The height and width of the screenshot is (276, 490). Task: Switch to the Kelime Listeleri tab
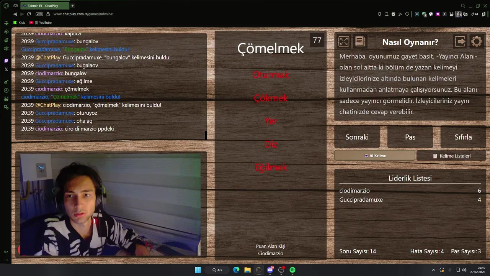(451, 156)
